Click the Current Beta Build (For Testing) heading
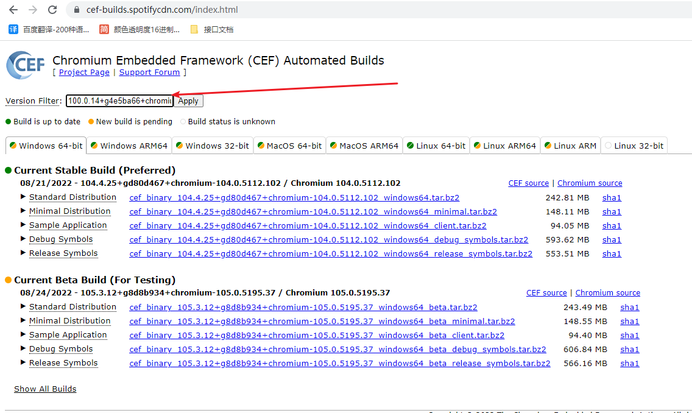 pos(95,280)
